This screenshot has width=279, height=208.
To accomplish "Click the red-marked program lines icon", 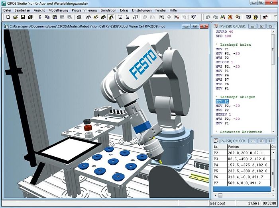I will (x=177, y=17).
